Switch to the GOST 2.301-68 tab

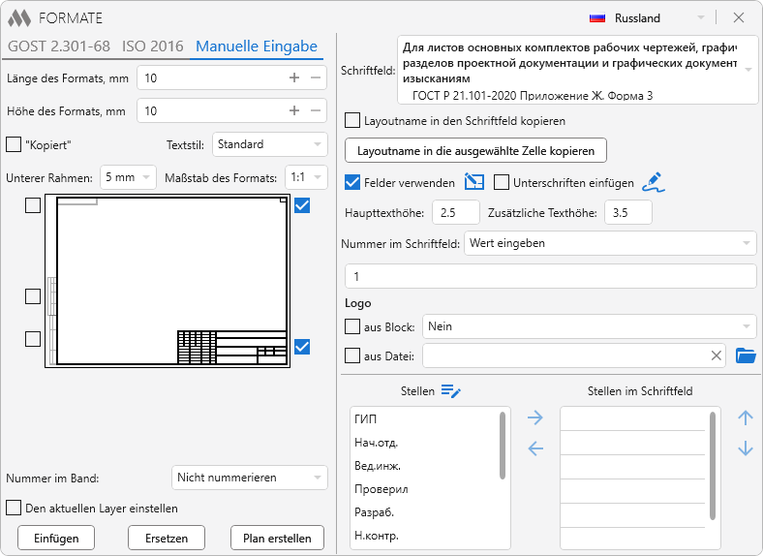pos(59,46)
